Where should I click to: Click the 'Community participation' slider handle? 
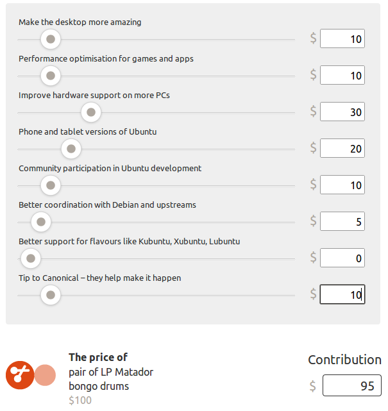point(50,186)
